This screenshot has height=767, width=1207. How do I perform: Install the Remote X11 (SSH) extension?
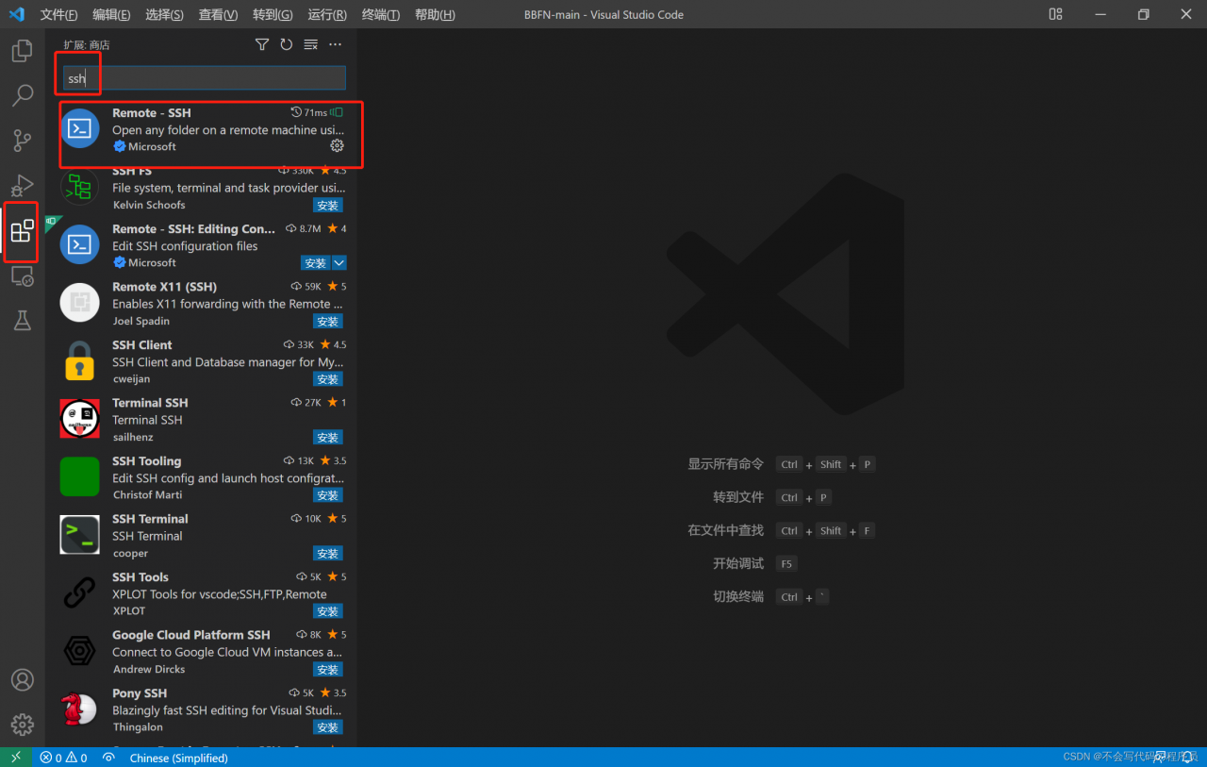click(328, 322)
